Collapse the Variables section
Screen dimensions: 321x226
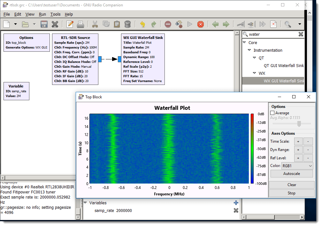tap(85, 203)
